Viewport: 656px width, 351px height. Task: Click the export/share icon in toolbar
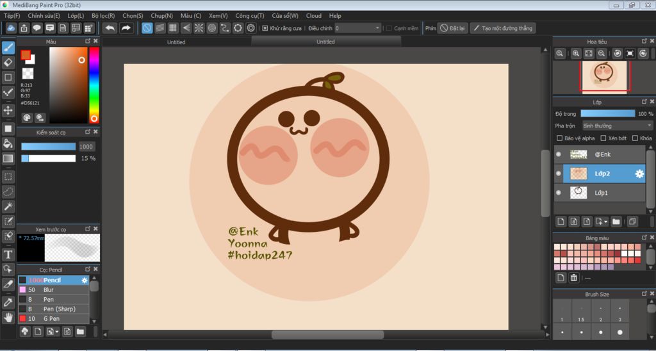pos(24,28)
